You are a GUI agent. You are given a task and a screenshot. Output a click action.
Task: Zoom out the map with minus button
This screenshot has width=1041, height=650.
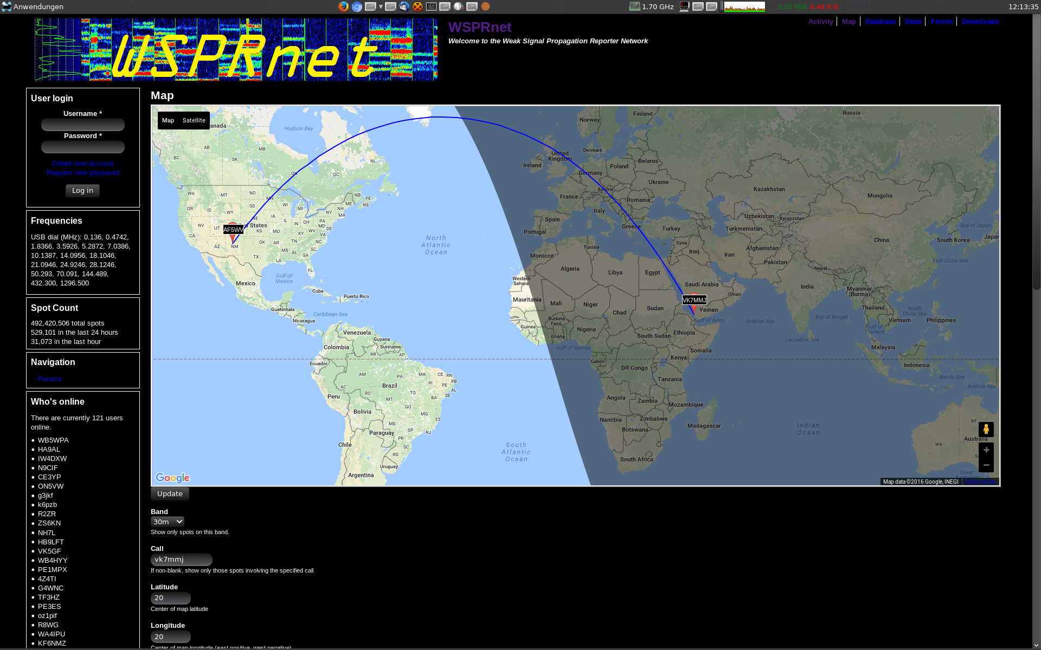986,465
